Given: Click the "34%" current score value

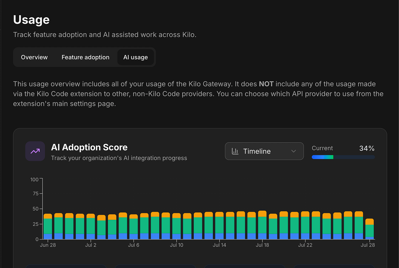Looking at the screenshot, I should point(367,148).
